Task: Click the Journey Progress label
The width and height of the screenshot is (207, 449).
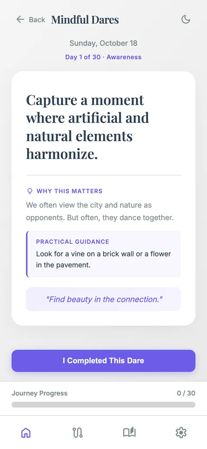Action: click(x=39, y=393)
